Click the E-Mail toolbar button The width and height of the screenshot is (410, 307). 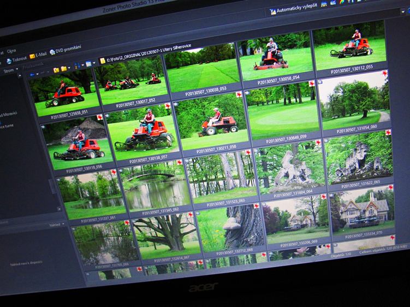point(38,55)
